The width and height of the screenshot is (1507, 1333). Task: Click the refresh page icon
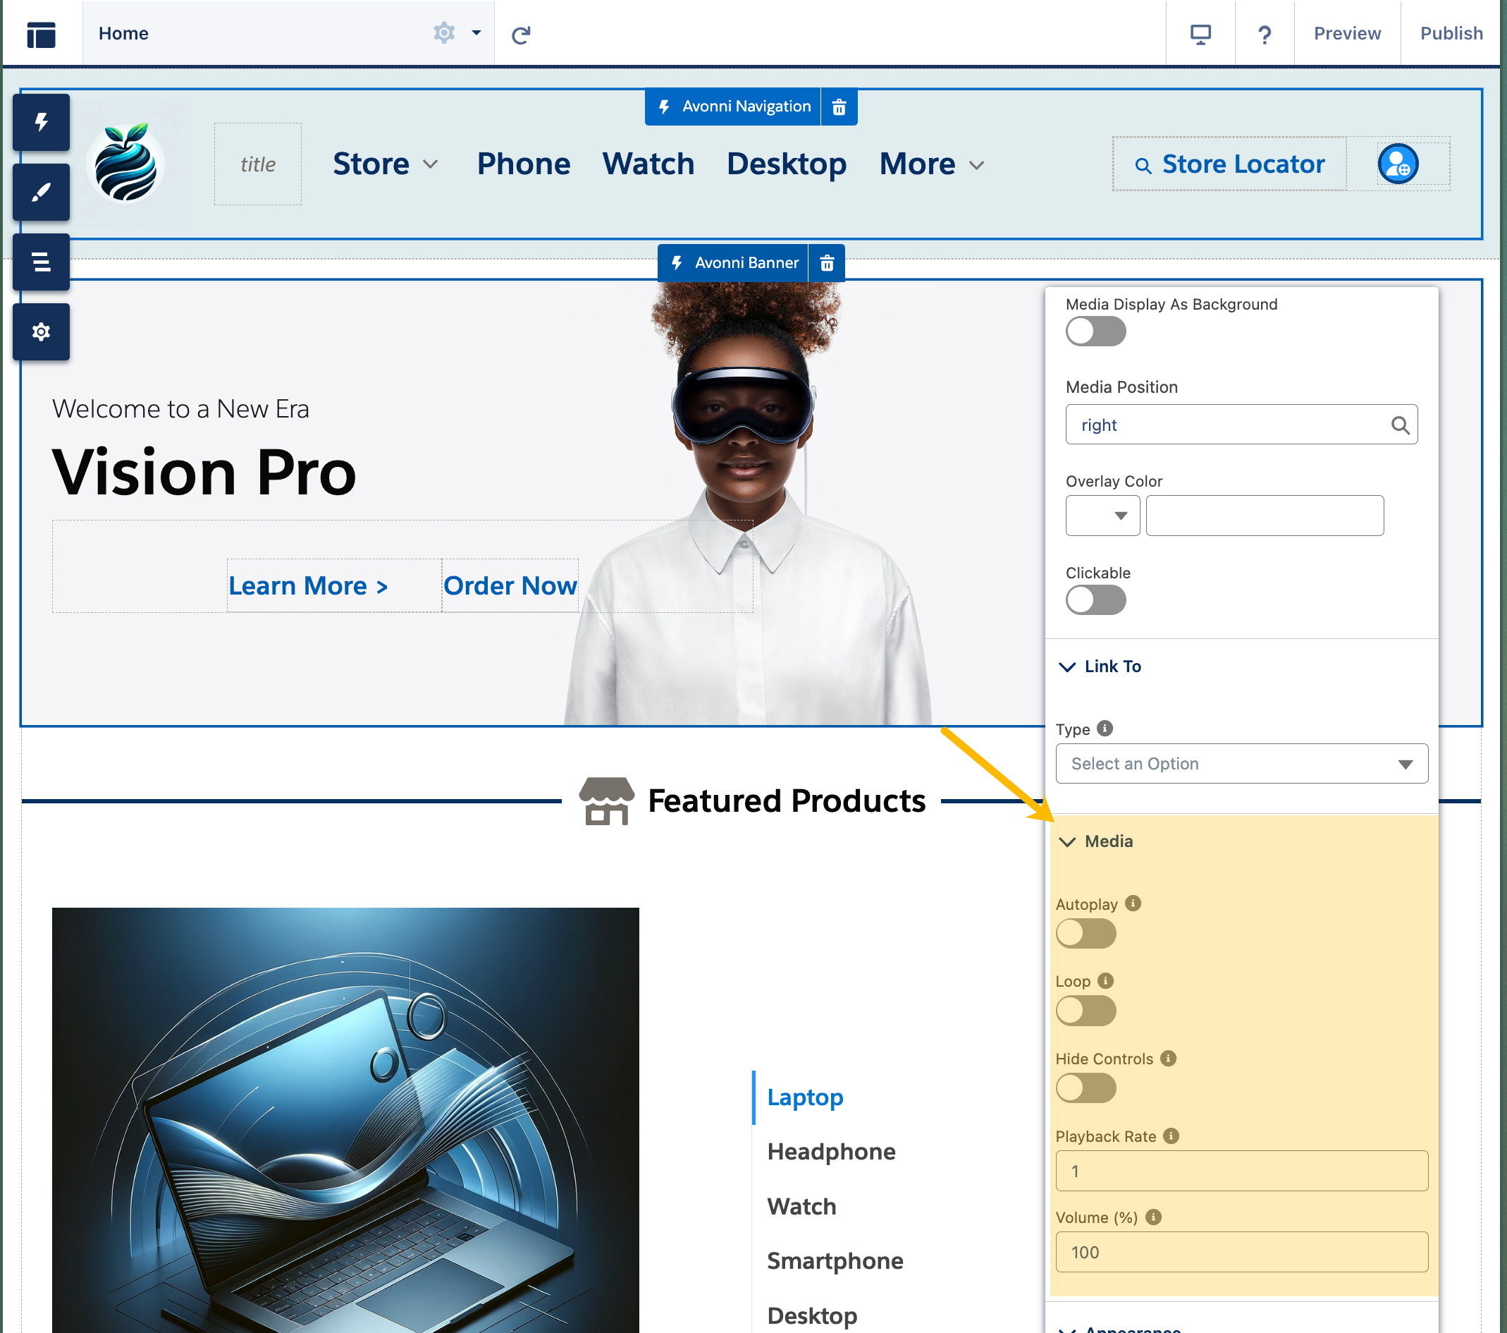click(520, 35)
